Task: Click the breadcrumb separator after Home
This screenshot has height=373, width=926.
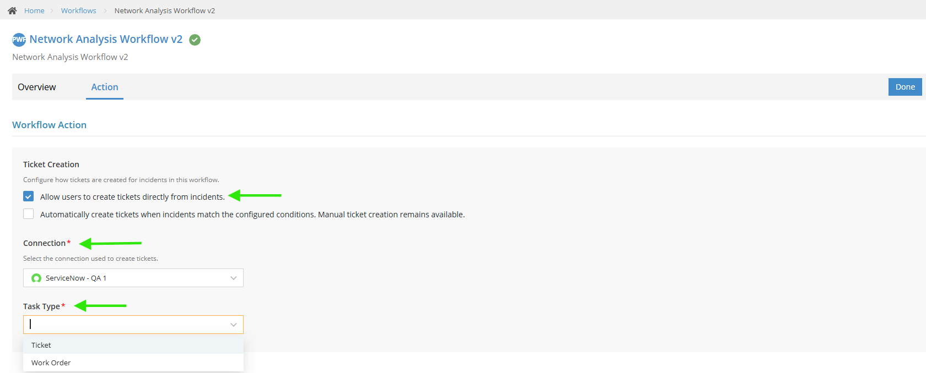Action: point(53,10)
